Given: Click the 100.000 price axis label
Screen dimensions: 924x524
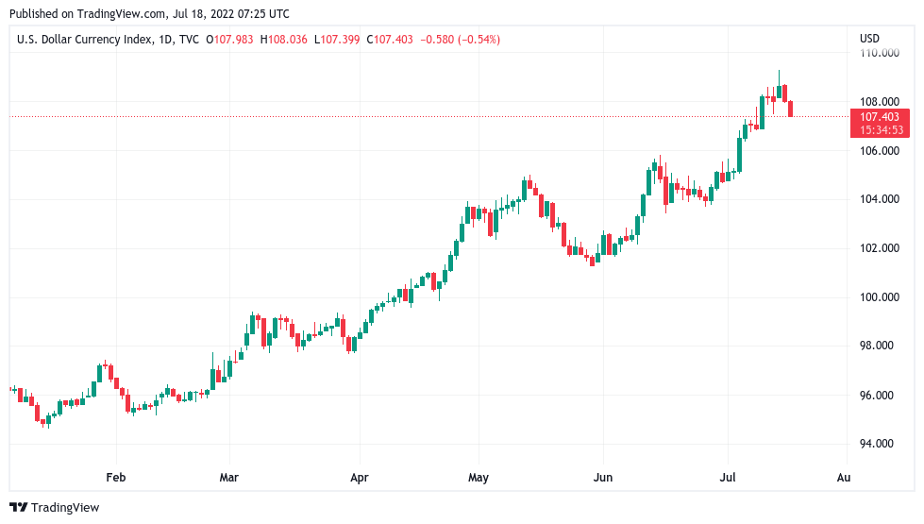Looking at the screenshot, I should [x=878, y=297].
